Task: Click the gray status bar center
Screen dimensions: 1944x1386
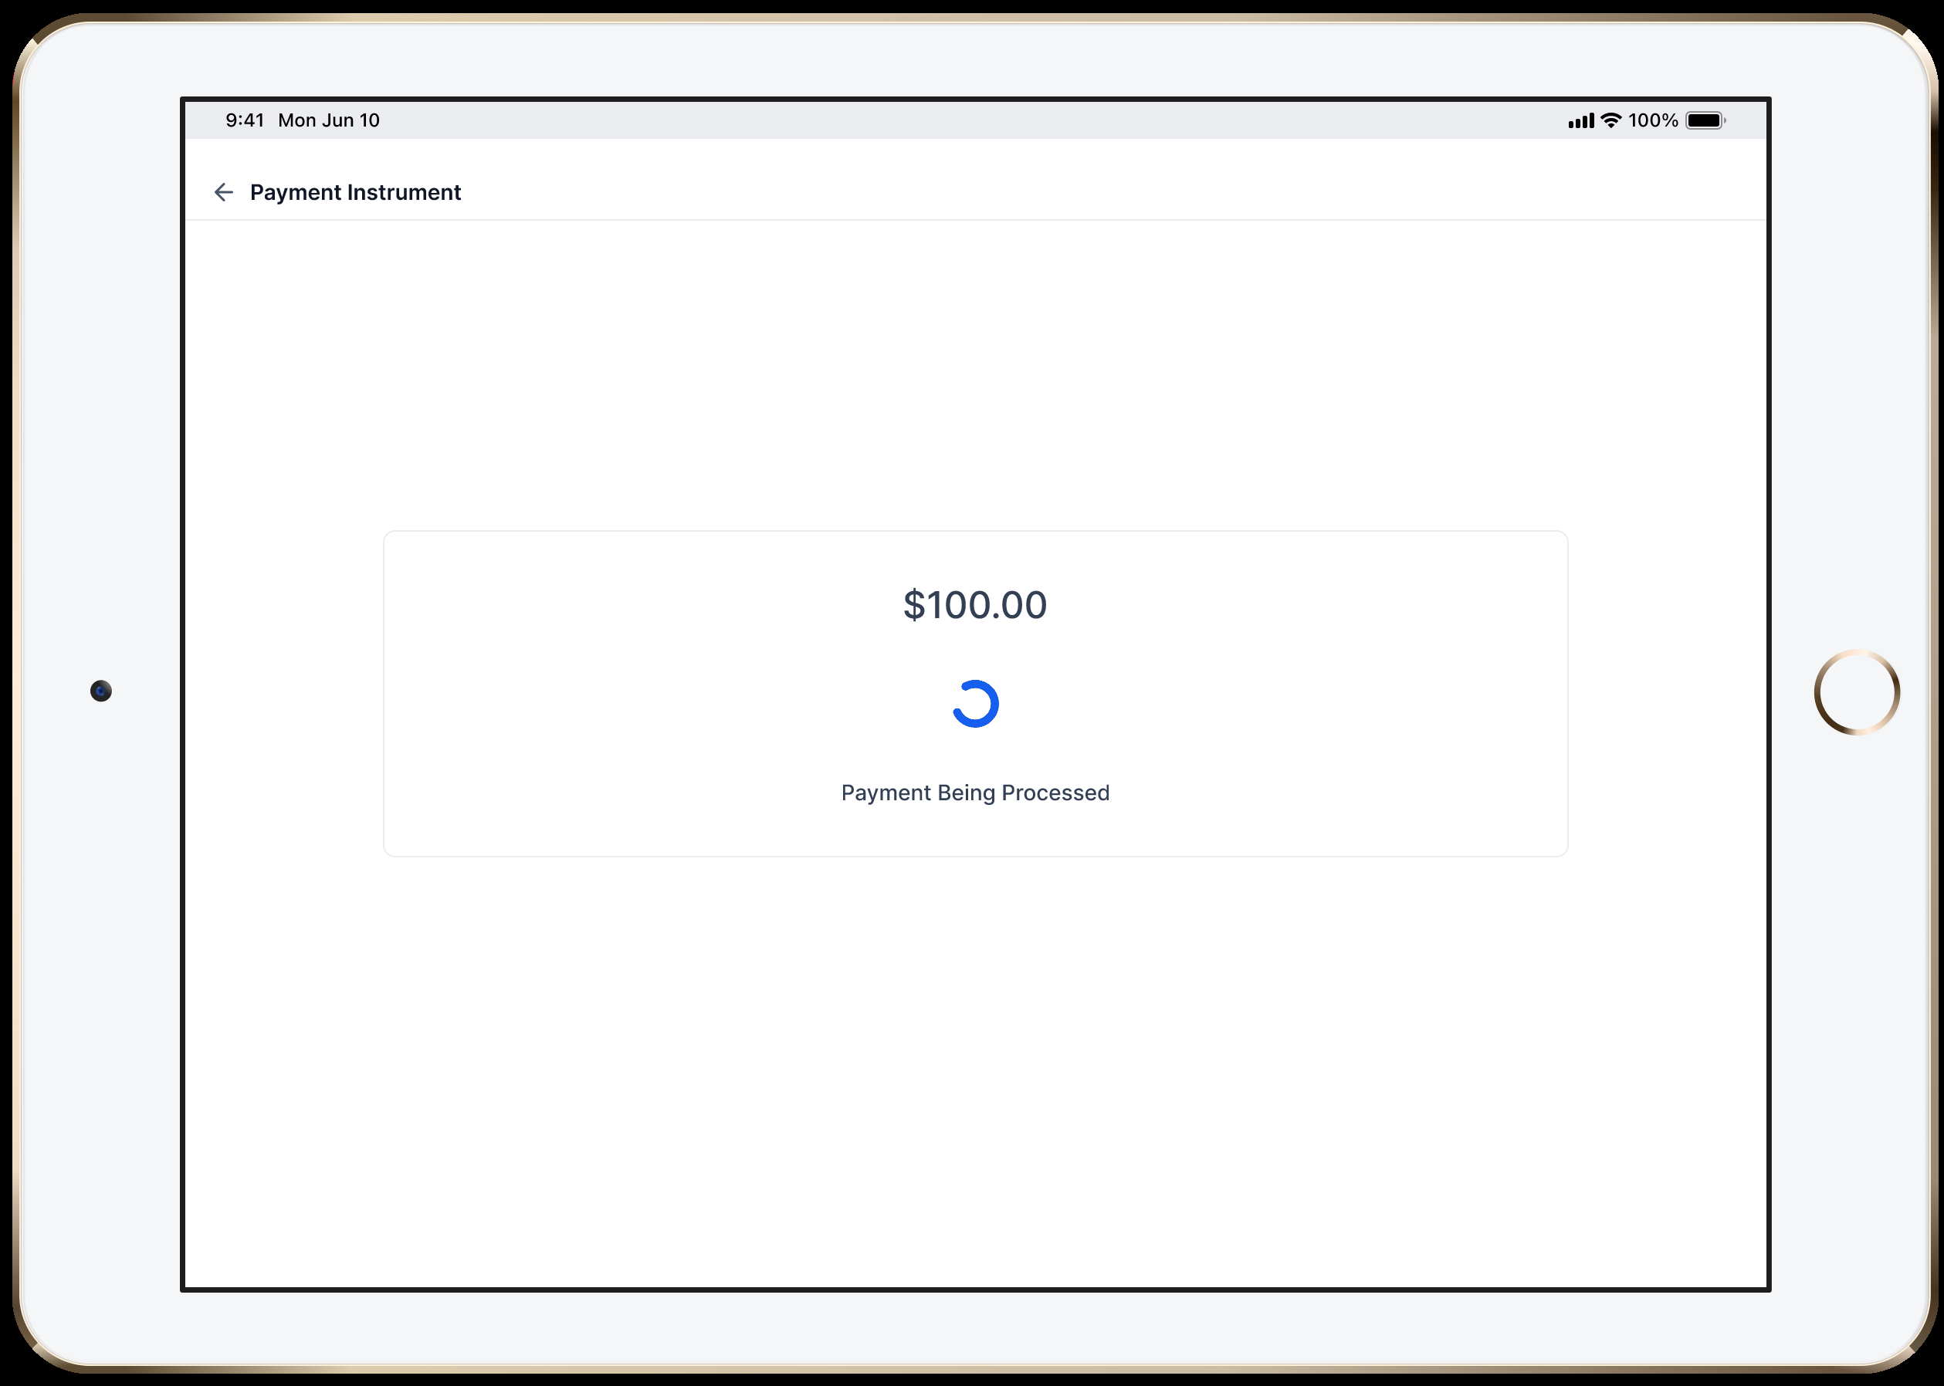Action: pyautogui.click(x=975, y=120)
